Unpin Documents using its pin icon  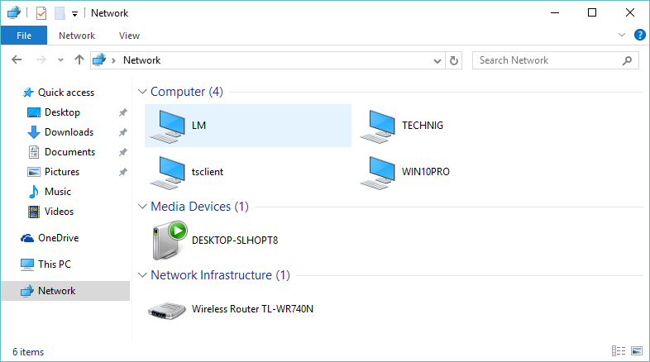(x=123, y=152)
